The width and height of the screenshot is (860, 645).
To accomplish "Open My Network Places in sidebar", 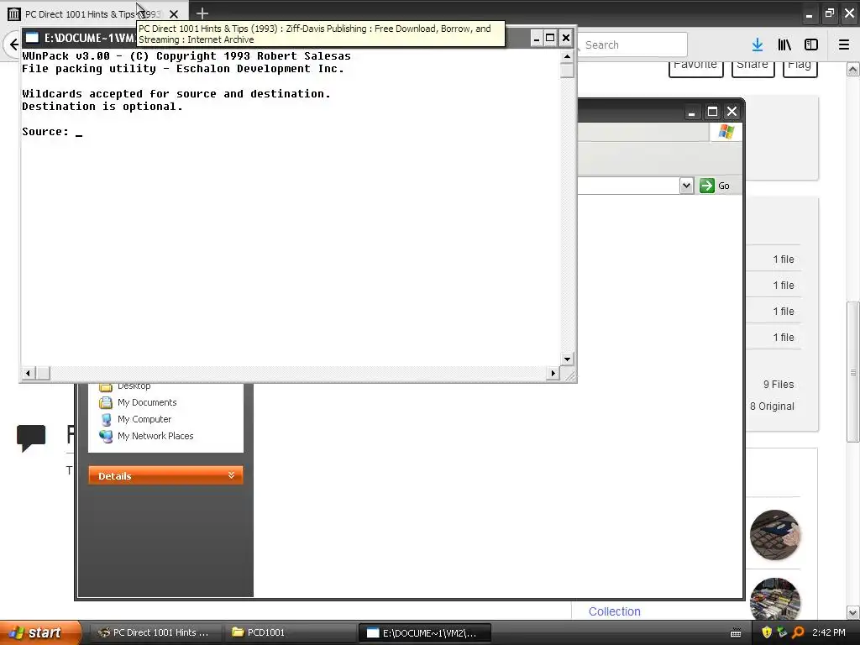I will pos(155,436).
